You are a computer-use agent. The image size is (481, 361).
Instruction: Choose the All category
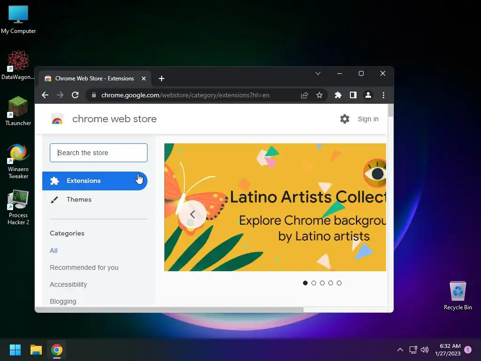pos(54,251)
